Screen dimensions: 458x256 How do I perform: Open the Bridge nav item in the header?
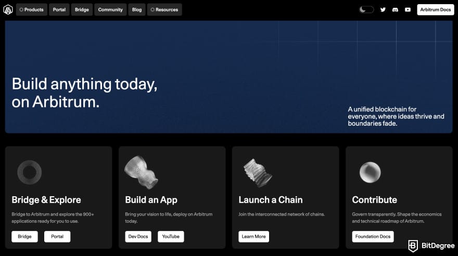[82, 10]
